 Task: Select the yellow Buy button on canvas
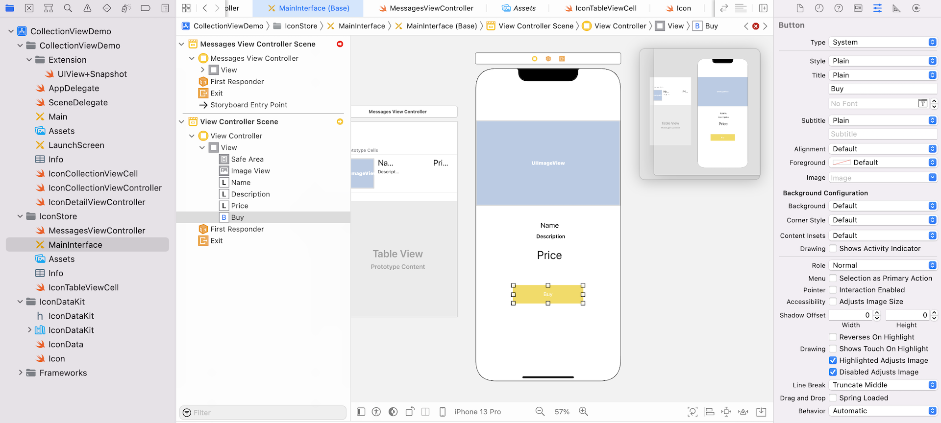[548, 294]
